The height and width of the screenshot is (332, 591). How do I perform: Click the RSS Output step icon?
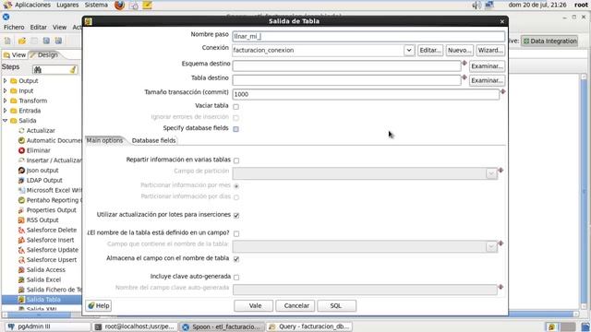[21, 220]
